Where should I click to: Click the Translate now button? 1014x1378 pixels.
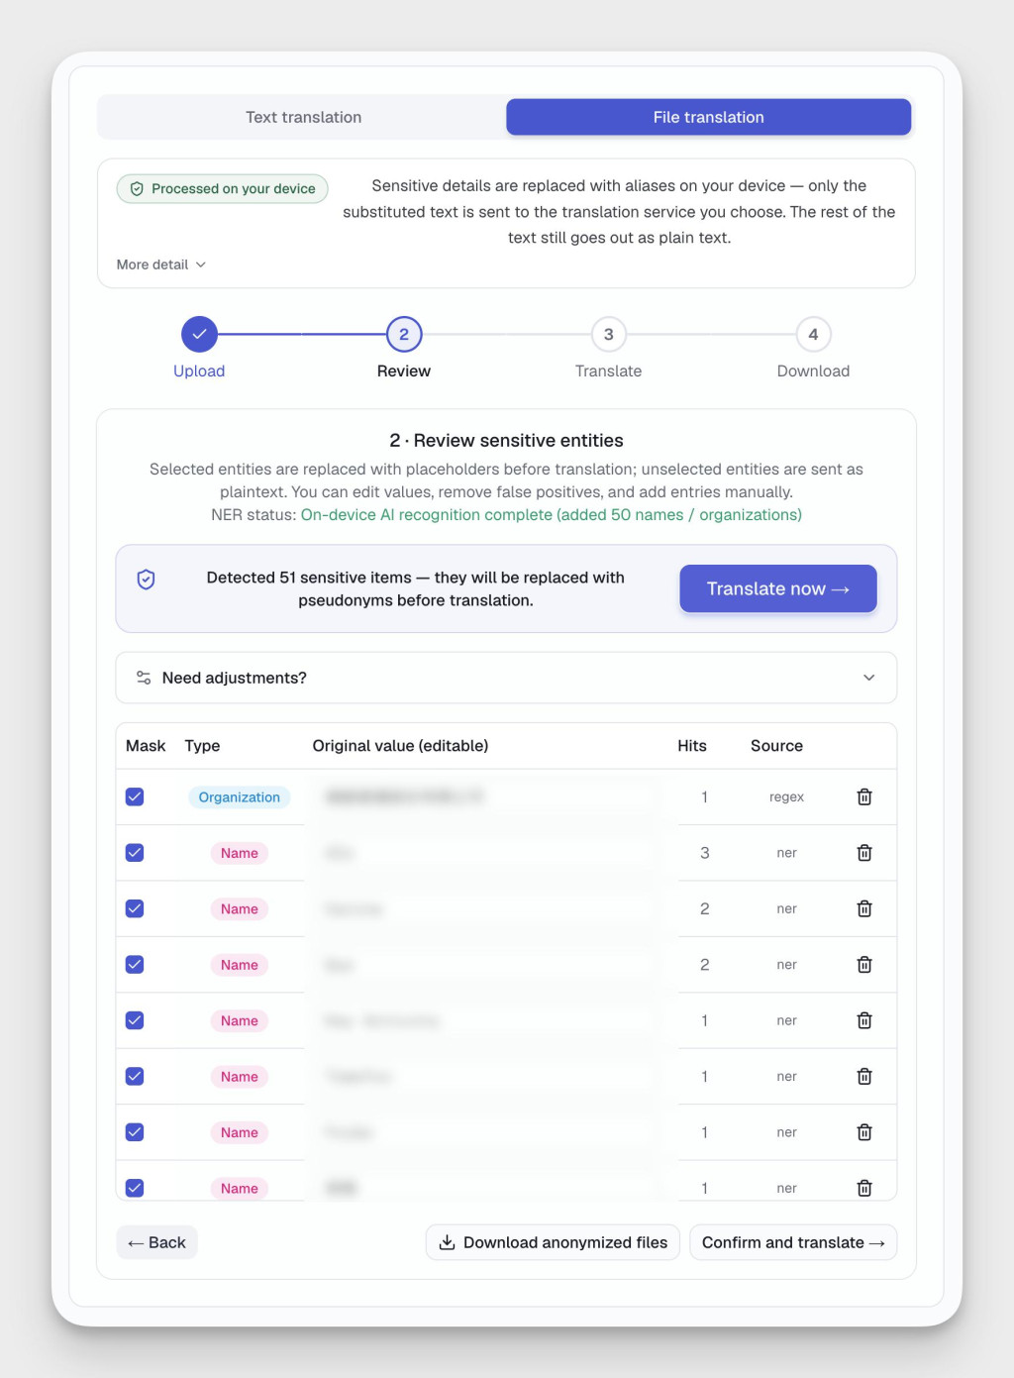778,588
